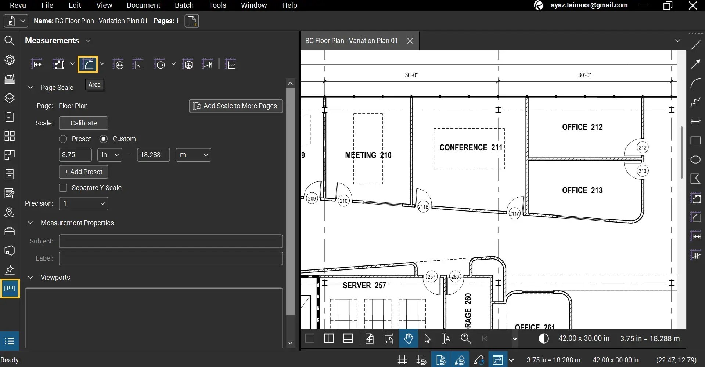Select the Radius measurement tool
Image resolution: width=705 pixels, height=367 pixels.
pyautogui.click(x=160, y=65)
